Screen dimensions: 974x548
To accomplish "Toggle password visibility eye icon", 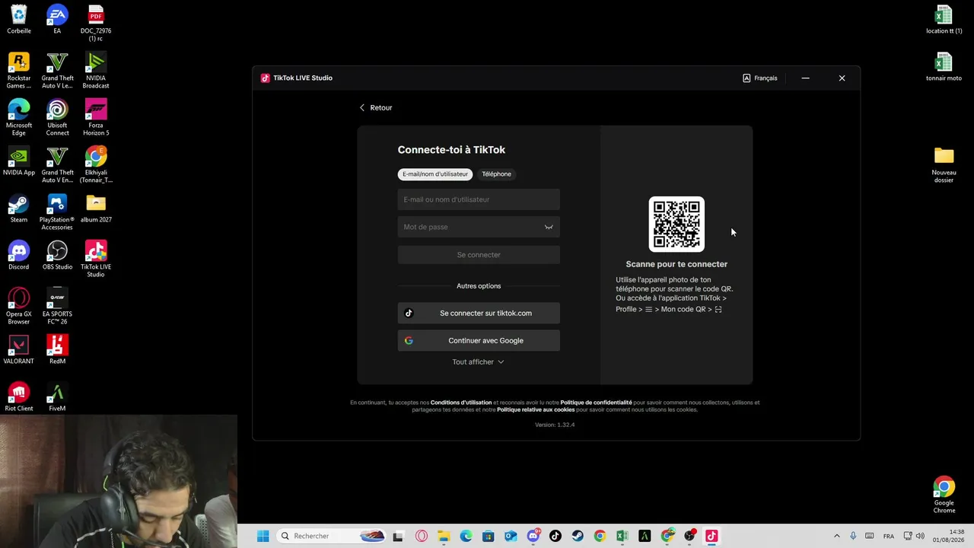I will tap(549, 227).
